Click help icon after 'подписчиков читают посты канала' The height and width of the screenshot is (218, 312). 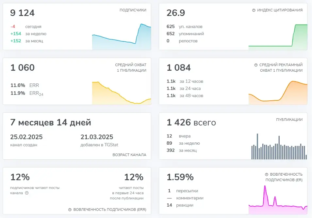pyautogui.click(x=27, y=193)
